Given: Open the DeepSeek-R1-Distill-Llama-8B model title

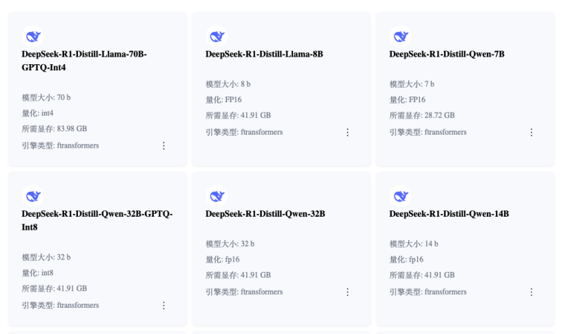Looking at the screenshot, I should (x=264, y=54).
